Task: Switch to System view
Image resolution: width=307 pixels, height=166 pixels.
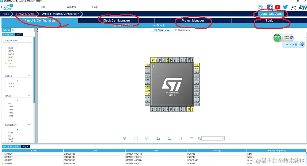Action: [183, 30]
